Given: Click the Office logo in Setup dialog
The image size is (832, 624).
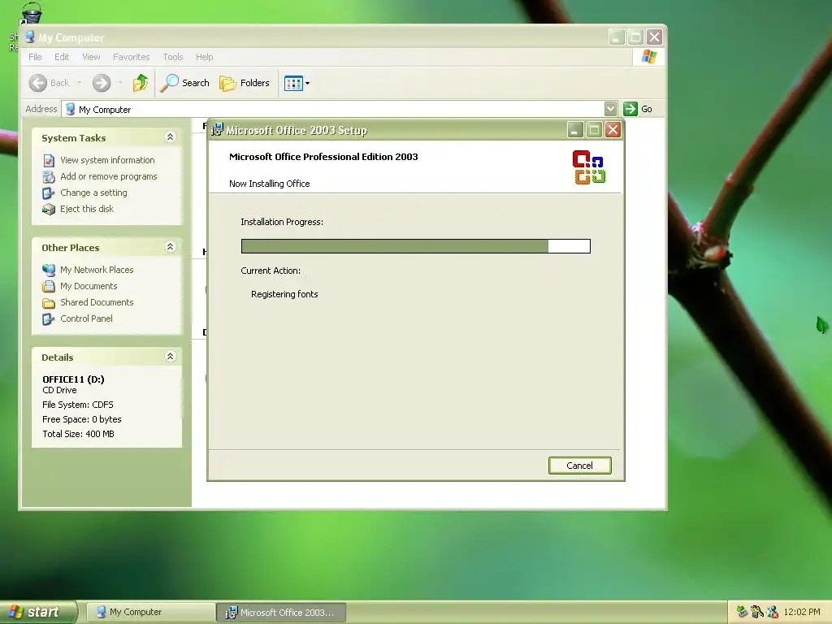Looking at the screenshot, I should coord(589,167).
